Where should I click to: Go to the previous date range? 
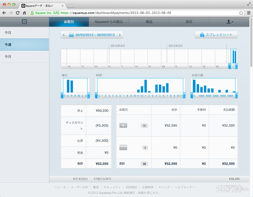(64, 35)
